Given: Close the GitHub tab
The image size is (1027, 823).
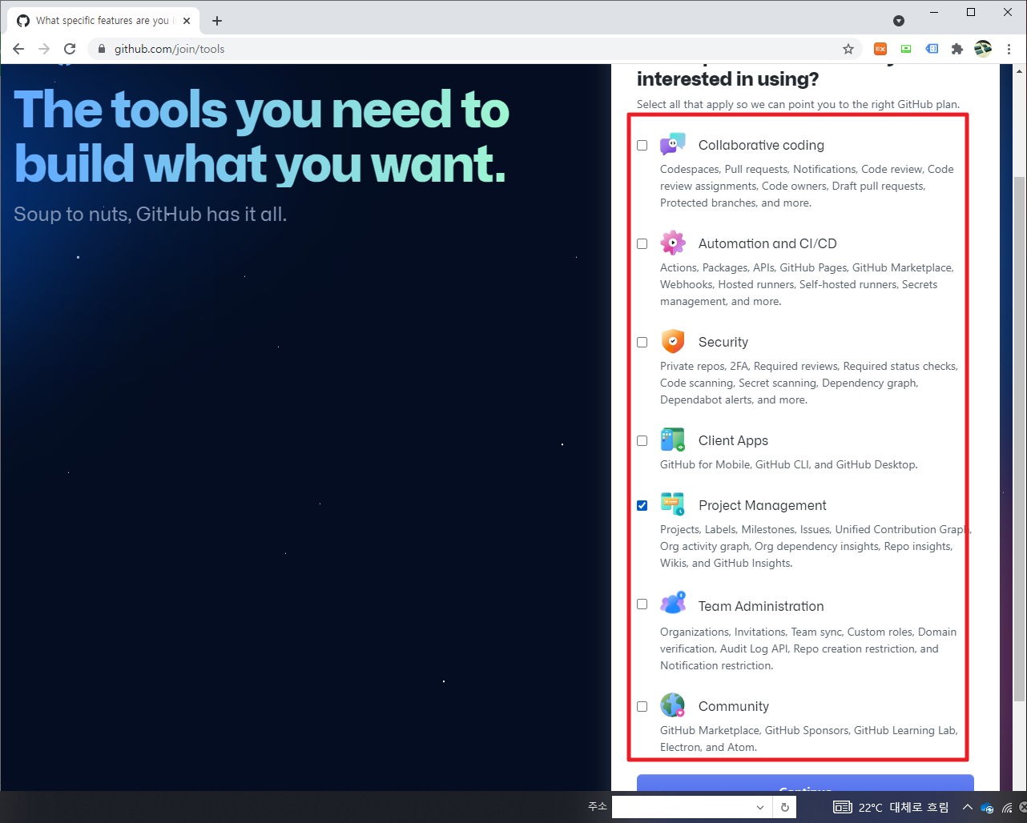Looking at the screenshot, I should pyautogui.click(x=187, y=21).
